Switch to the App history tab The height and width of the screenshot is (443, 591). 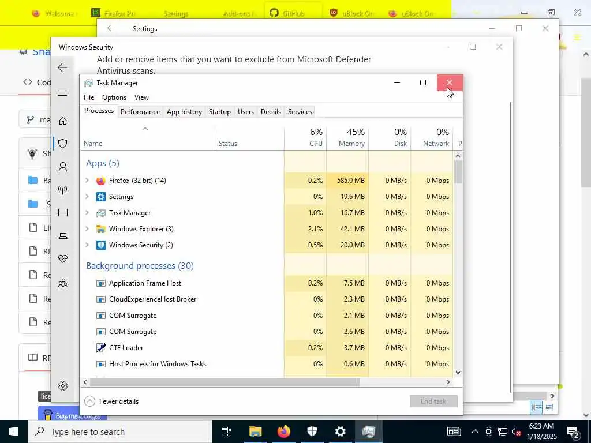[184, 112]
